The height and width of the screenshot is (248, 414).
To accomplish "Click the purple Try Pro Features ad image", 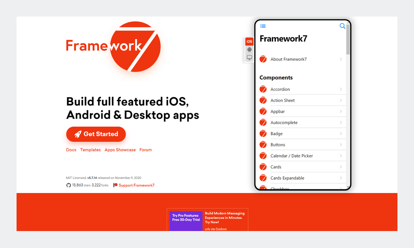I will [186, 221].
